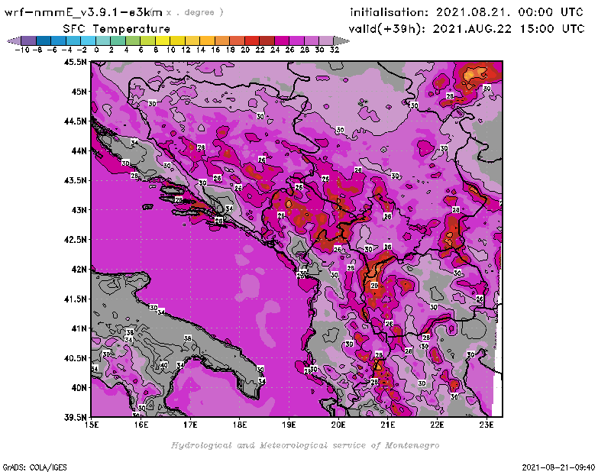Click the SFC Temperature title
611x472 pixels.
[x=121, y=28]
